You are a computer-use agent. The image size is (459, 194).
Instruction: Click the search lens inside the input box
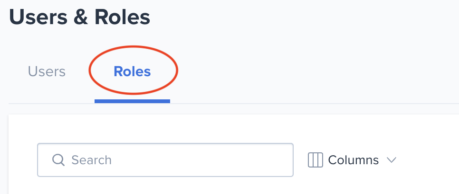pyautogui.click(x=58, y=160)
